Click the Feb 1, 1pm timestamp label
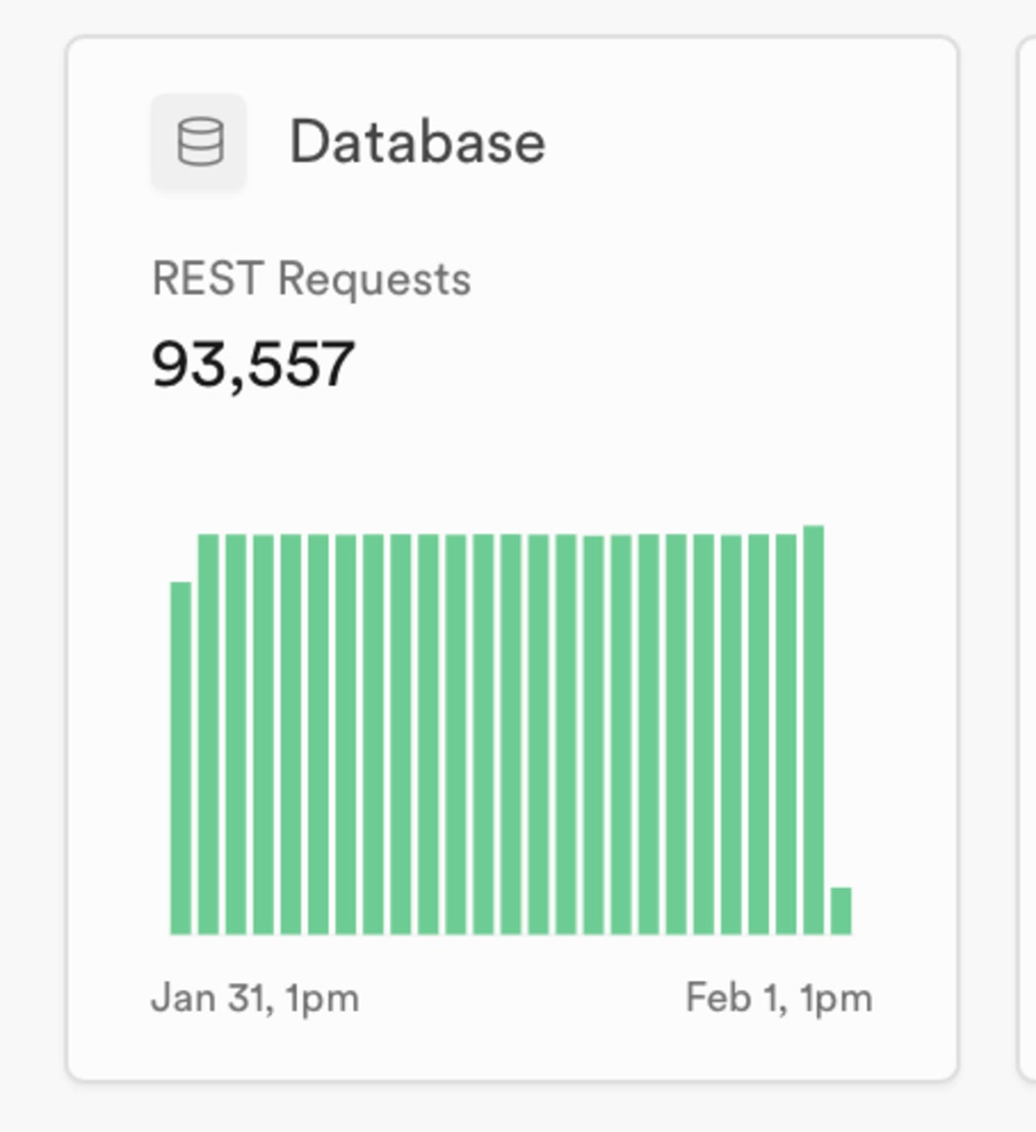 (x=779, y=998)
